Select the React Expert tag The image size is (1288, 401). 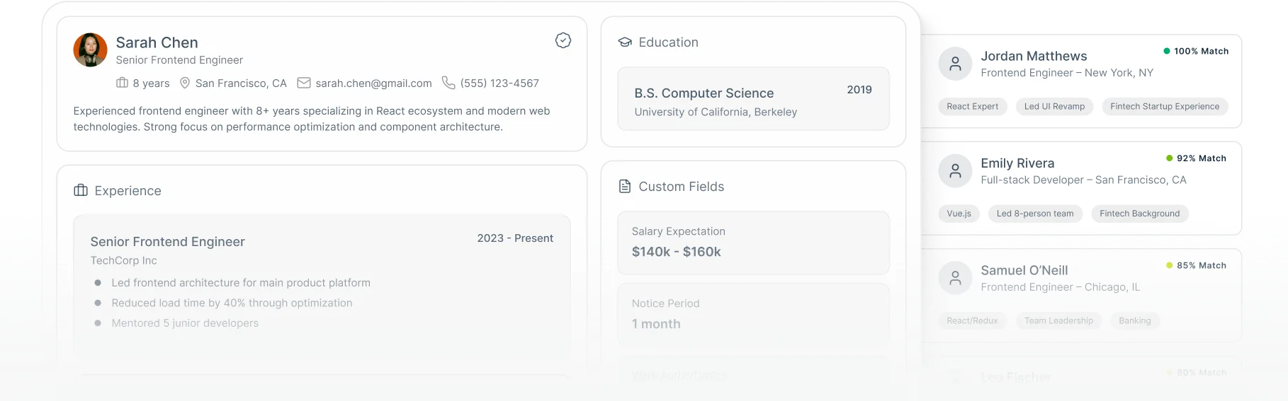pyautogui.click(x=973, y=107)
